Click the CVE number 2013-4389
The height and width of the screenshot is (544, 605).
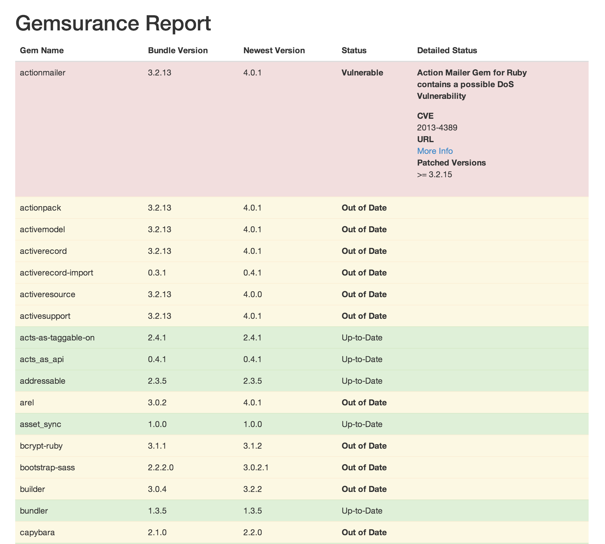[x=437, y=128]
